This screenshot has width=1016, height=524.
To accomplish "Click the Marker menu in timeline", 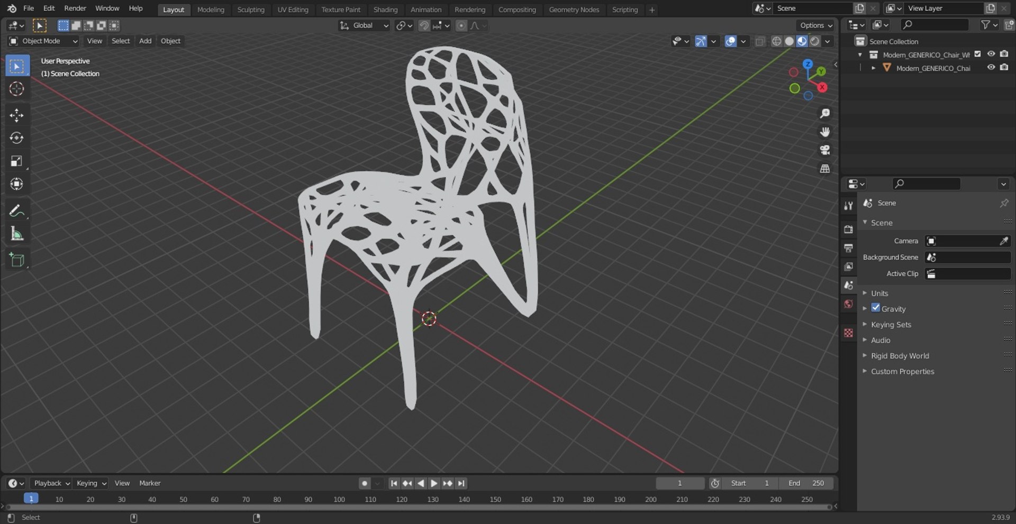I will coord(150,483).
